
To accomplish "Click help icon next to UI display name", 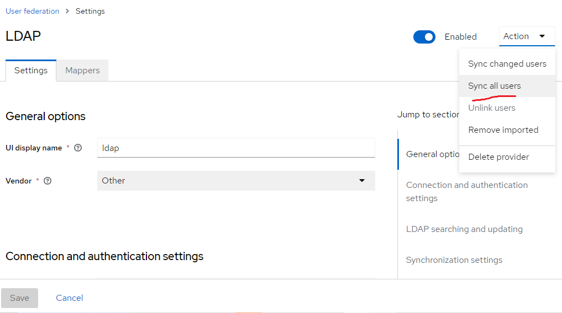I will pyautogui.click(x=78, y=148).
